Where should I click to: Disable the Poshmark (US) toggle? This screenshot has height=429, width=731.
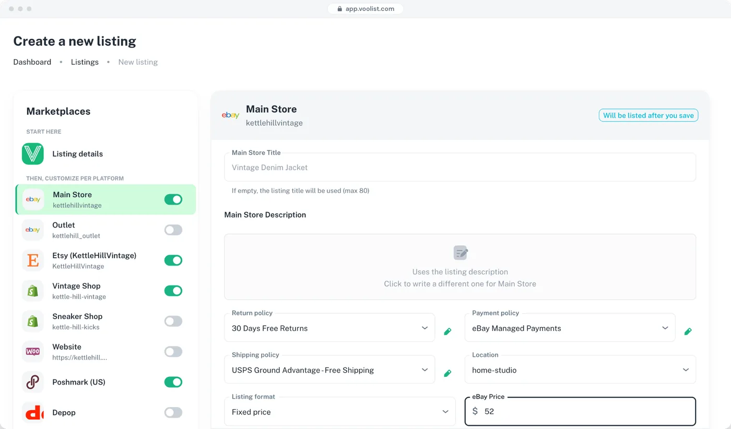pyautogui.click(x=173, y=382)
